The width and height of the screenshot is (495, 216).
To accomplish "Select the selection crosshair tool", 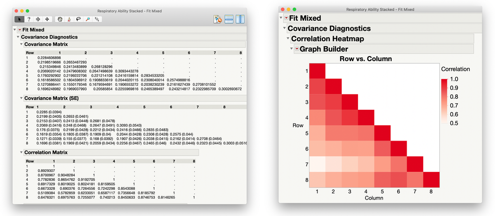I will (x=38, y=19).
